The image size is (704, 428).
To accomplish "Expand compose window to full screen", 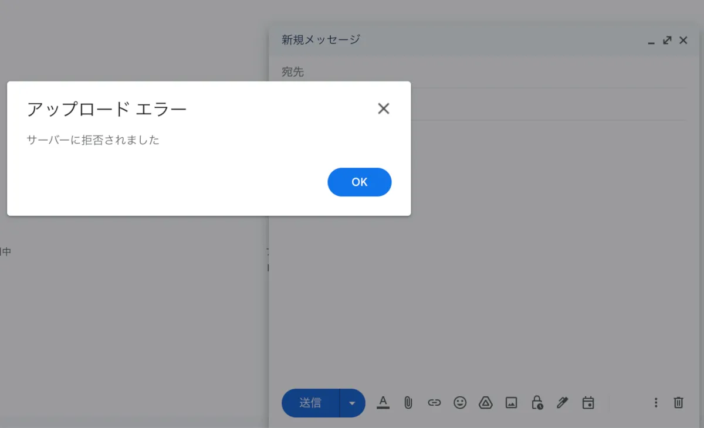I will [667, 40].
